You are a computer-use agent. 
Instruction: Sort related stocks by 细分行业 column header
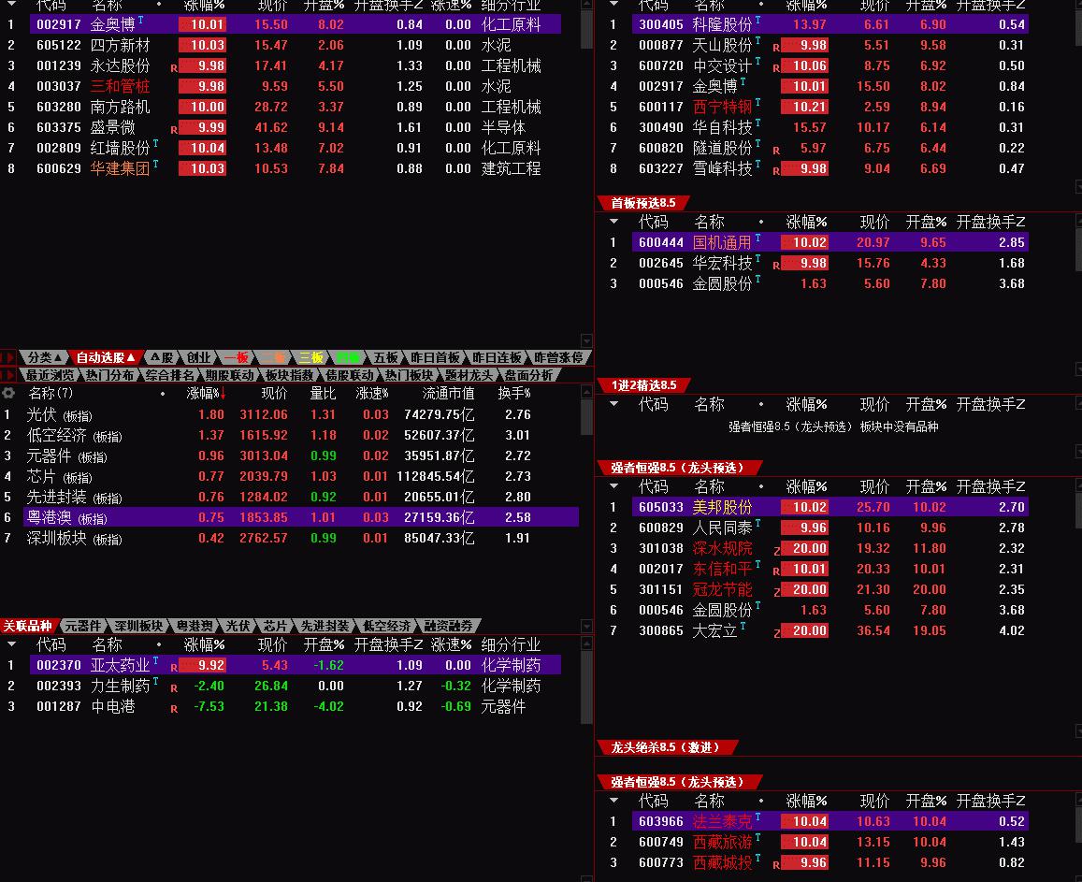(x=511, y=644)
